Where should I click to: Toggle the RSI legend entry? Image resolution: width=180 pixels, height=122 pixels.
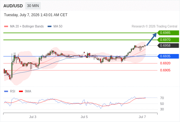point(10,91)
